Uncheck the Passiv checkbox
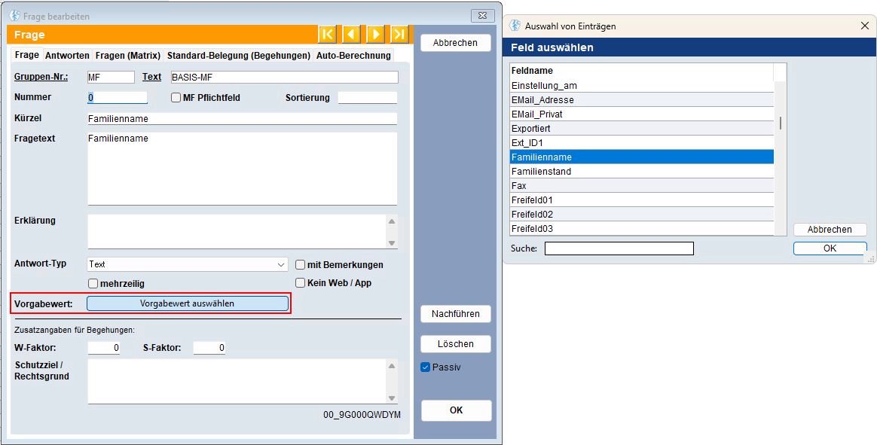Screen dimensions: 877x445 [x=424, y=367]
